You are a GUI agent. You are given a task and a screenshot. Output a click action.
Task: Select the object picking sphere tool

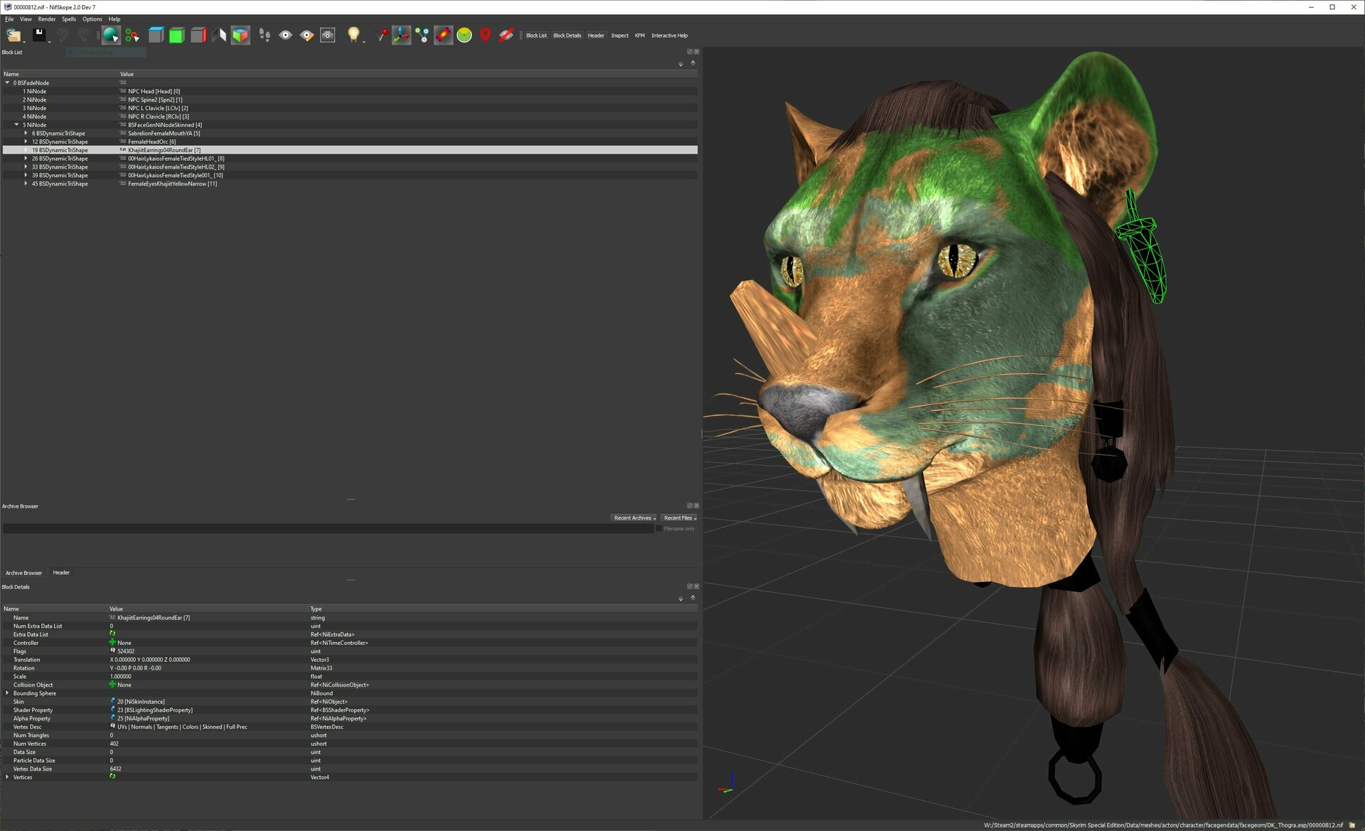[x=111, y=35]
